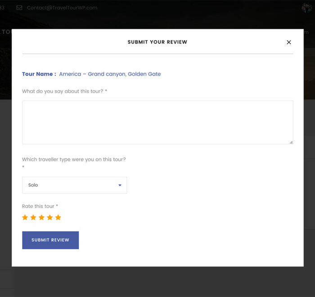Rate the tour one star
Image resolution: width=315 pixels, height=297 pixels.
[x=25, y=218]
